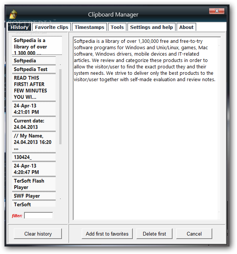237x254 pixels.
Task: Go to the Tools tab
Action: click(x=117, y=27)
